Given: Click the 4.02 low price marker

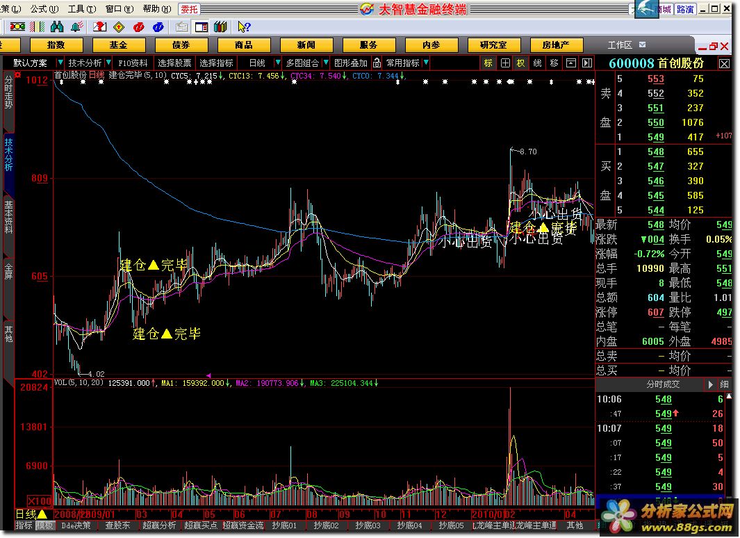Looking at the screenshot, I should [96, 374].
